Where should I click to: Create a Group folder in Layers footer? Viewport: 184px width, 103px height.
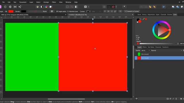(x=181, y=99)
